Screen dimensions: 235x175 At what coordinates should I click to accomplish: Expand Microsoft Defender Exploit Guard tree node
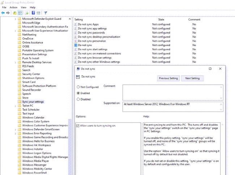(15, 19)
